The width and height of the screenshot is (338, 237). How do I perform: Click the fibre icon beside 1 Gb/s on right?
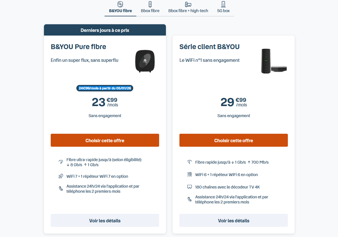pos(189,162)
